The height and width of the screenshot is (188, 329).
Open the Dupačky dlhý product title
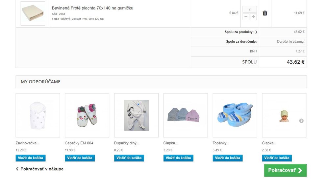127,143
